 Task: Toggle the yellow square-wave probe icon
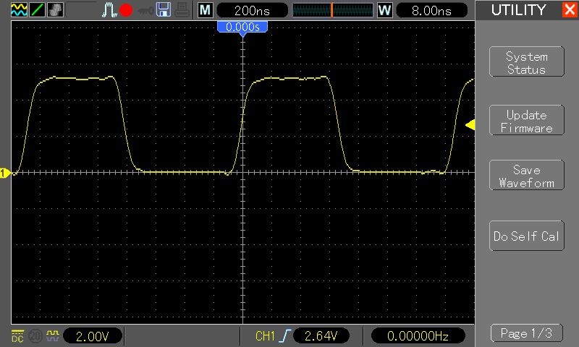[51, 335]
